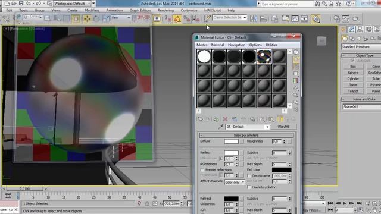Click Delete material red X icon

(225, 119)
